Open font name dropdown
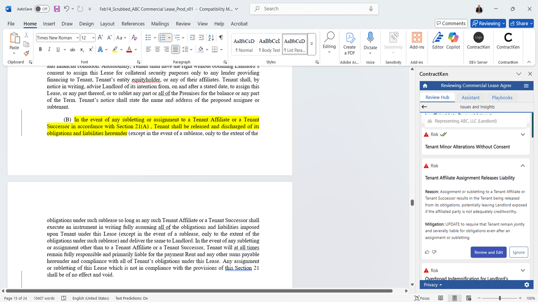Screen dimensions: 538x302 click(x=78, y=38)
